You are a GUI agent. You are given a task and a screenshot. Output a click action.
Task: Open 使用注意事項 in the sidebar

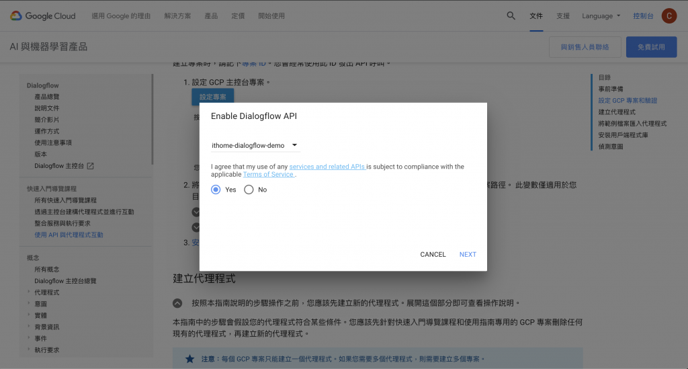click(53, 142)
